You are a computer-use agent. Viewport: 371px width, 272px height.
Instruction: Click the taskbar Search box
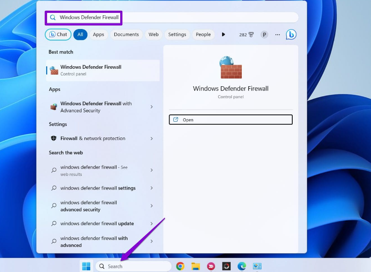point(134,266)
